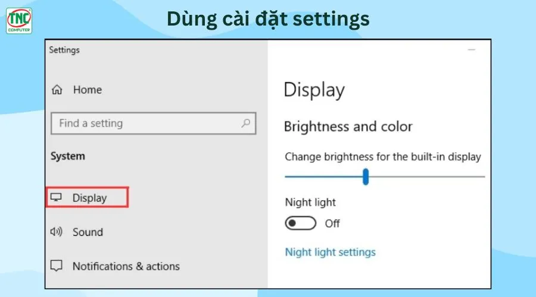Click the Home house icon
The height and width of the screenshot is (297, 536).
coord(57,90)
